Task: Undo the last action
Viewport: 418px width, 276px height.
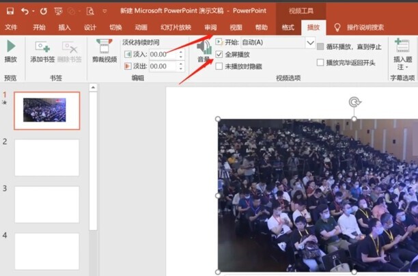Action: (x=25, y=11)
